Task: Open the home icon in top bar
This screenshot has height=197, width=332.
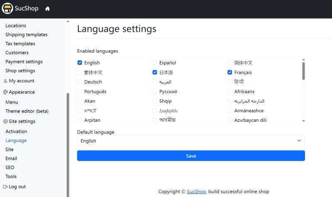Action: click(47, 9)
